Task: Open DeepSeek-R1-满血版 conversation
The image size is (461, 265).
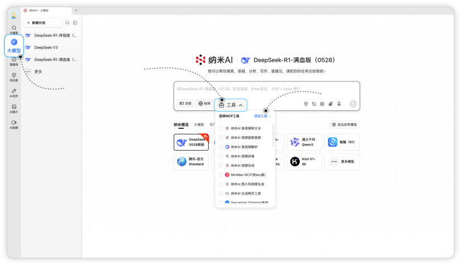Action: click(52, 59)
